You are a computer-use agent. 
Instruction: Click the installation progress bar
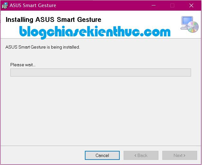pyautogui.click(x=101, y=73)
